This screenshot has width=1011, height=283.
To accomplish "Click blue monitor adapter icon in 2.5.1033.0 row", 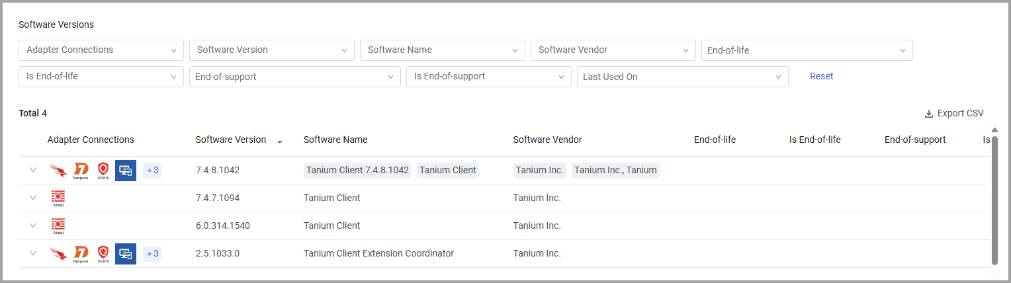I will click(x=126, y=253).
